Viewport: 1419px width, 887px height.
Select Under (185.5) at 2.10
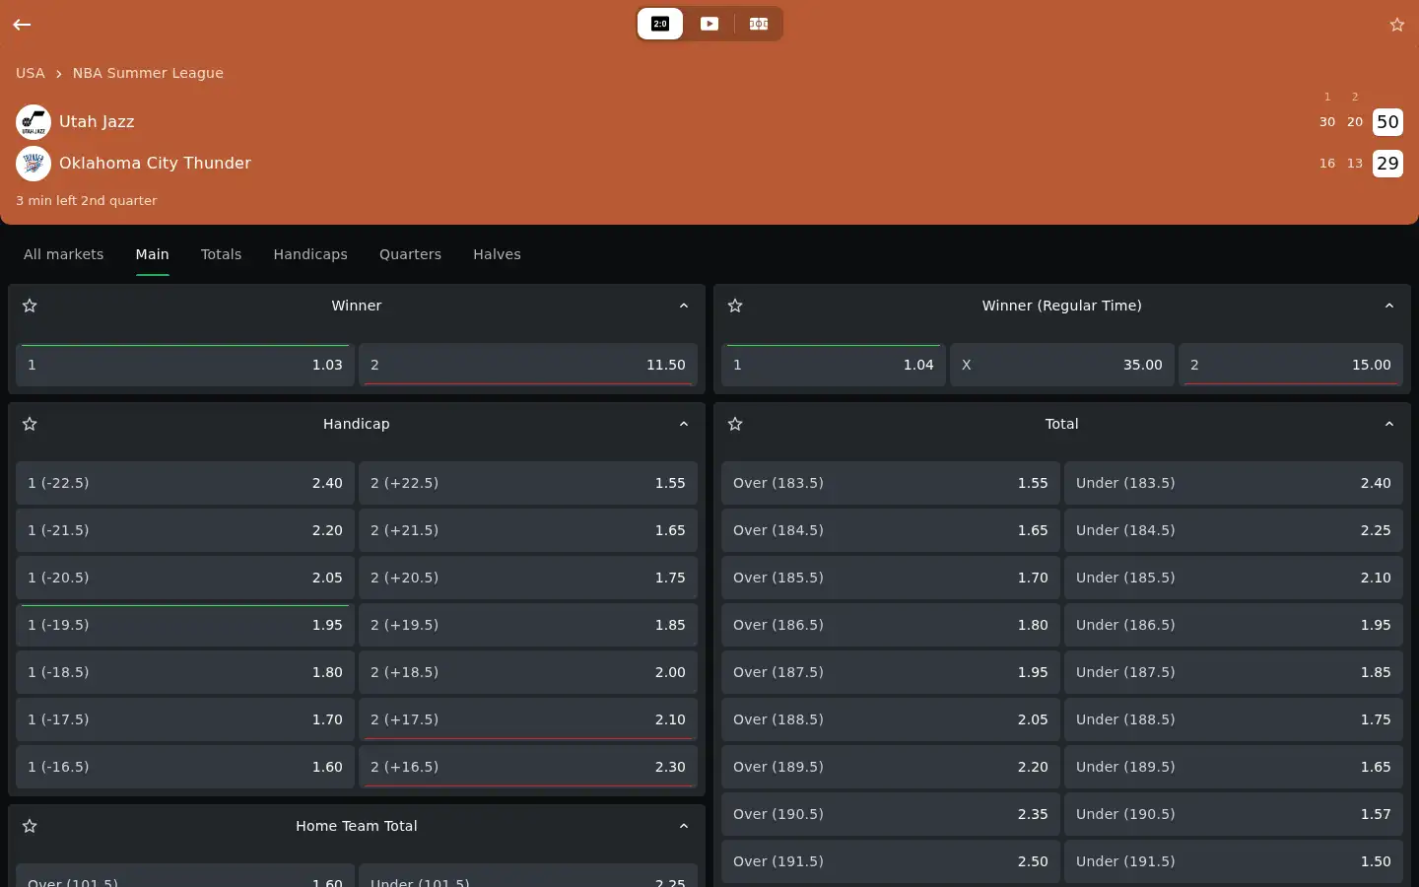point(1234,578)
